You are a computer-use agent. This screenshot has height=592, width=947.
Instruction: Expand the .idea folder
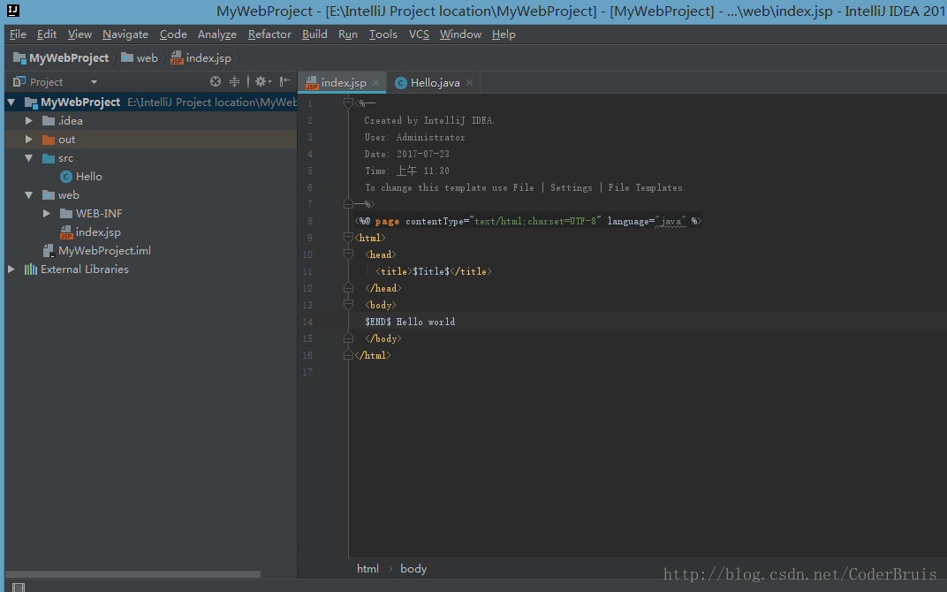[28, 121]
